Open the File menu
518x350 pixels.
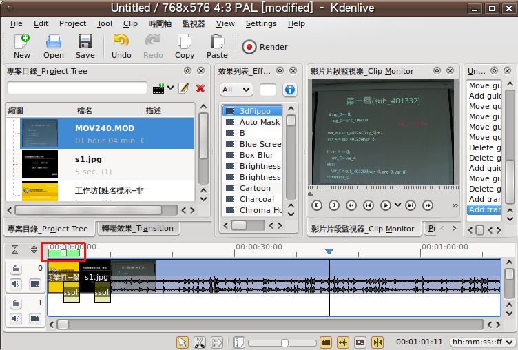pyautogui.click(x=17, y=24)
